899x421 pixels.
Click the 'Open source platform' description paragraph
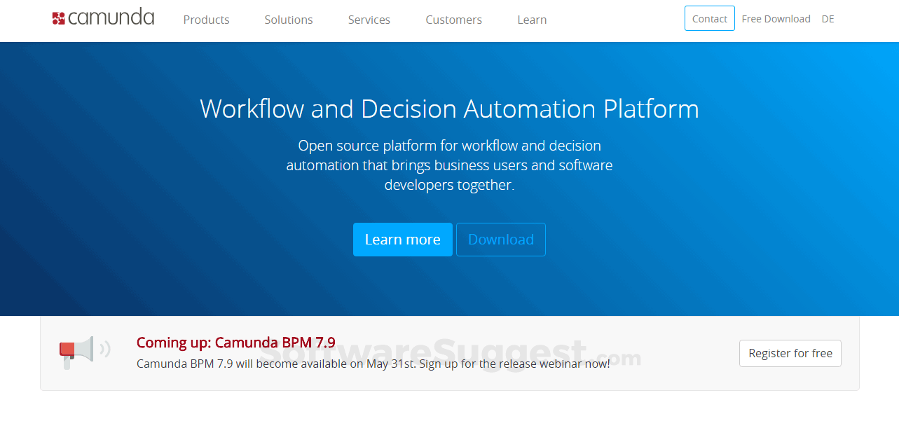pos(449,165)
